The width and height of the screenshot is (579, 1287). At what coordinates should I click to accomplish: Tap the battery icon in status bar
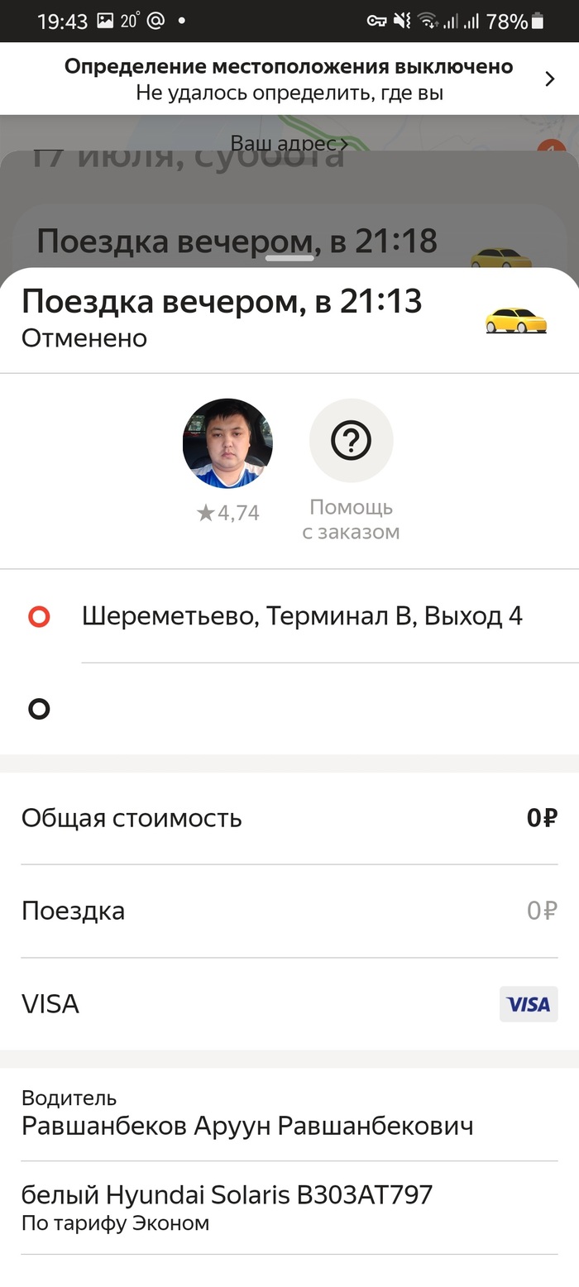coord(538,22)
